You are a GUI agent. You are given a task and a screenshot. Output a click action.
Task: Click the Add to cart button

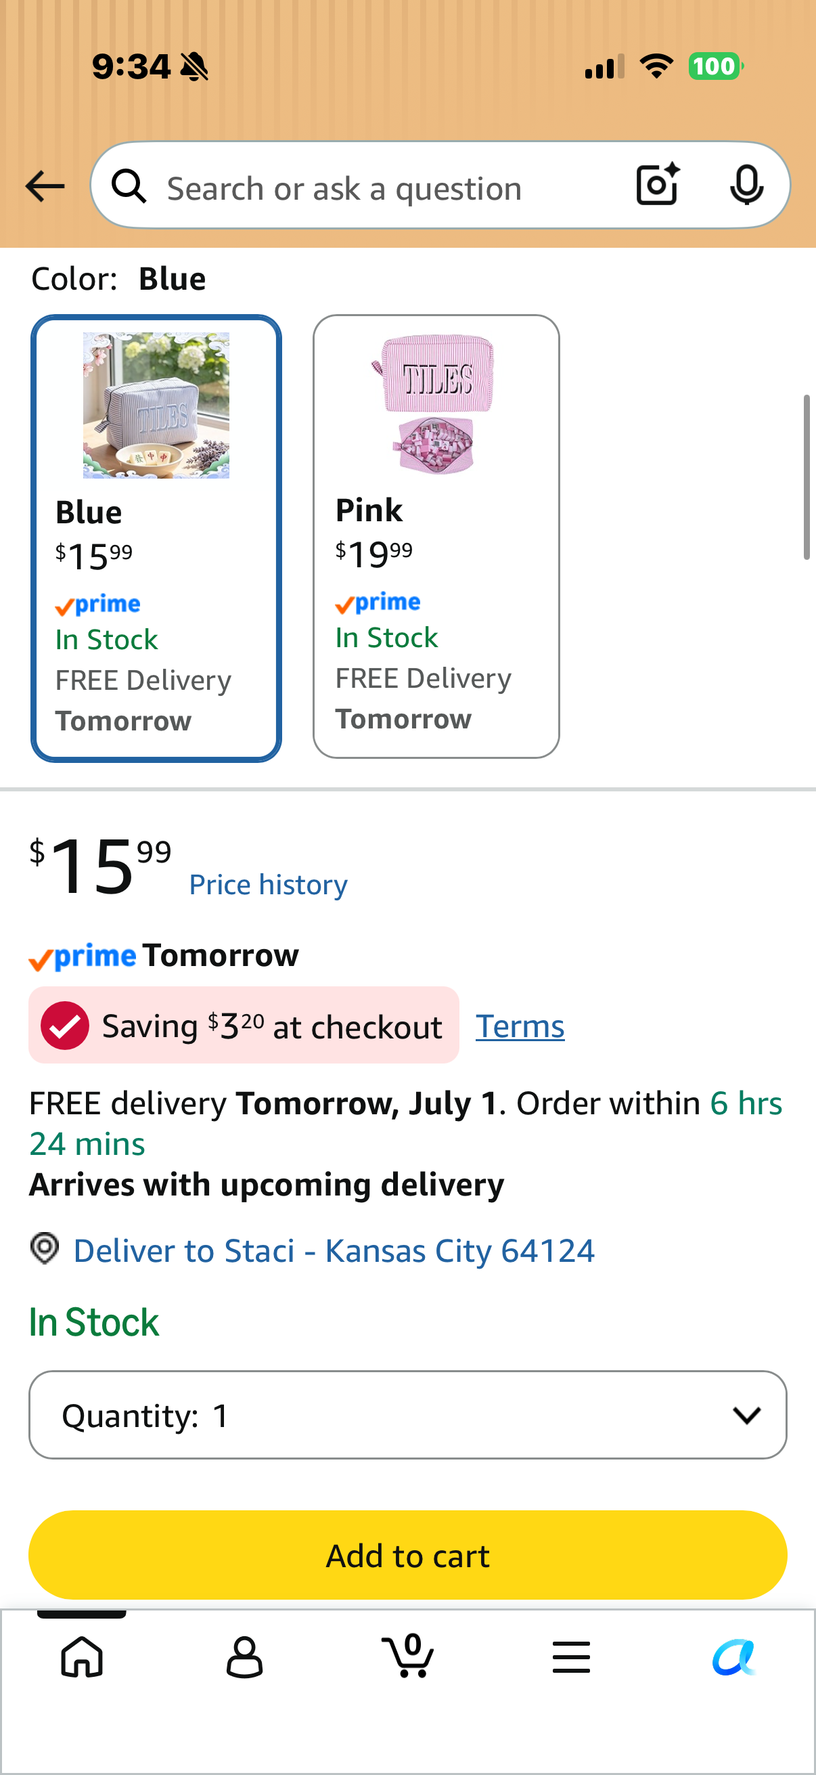tap(407, 1555)
